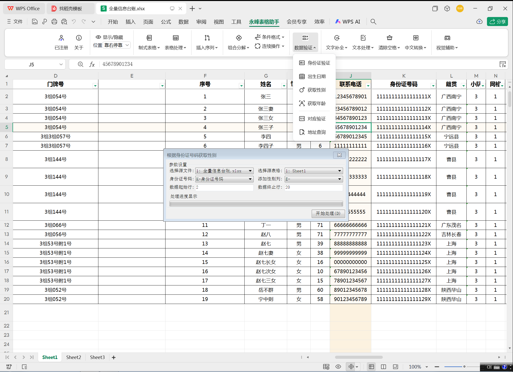Click the 分享 button

(x=497, y=22)
